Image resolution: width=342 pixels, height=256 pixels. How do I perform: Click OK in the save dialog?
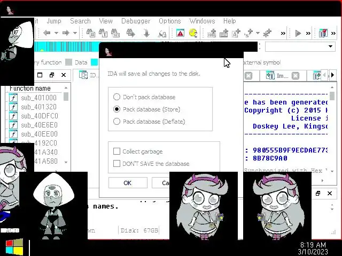pos(128,183)
